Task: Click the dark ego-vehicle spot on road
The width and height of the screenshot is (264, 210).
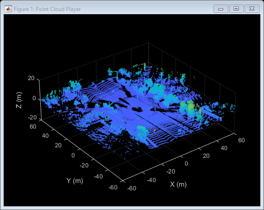Action: (137, 109)
